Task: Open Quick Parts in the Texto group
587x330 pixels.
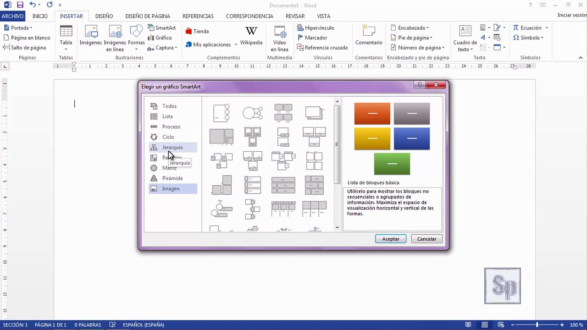Action: coord(483,28)
